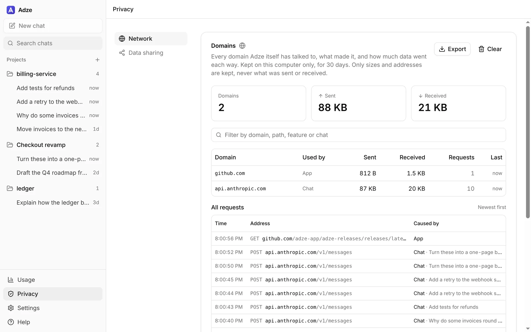Click the globe icon in the Network tab
Image resolution: width=531 pixels, height=332 pixels.
[122, 39]
